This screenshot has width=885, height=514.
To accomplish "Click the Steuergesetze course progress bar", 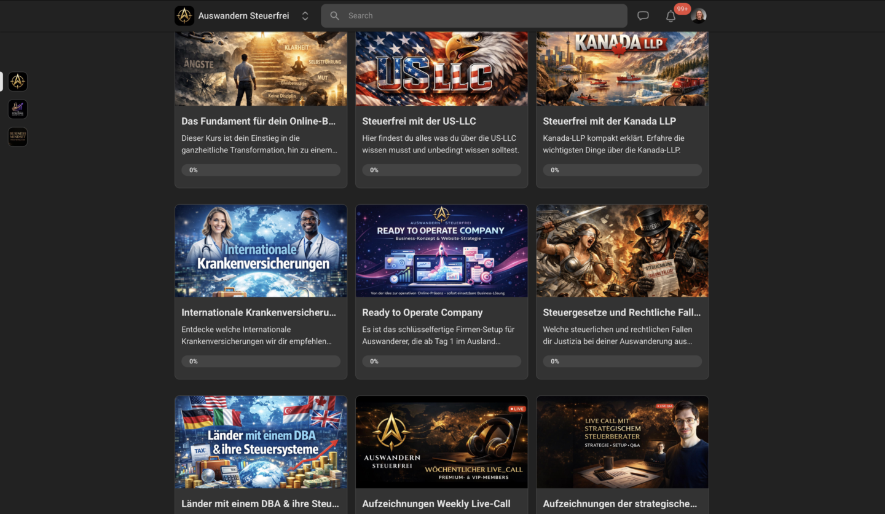I will pos(623,361).
